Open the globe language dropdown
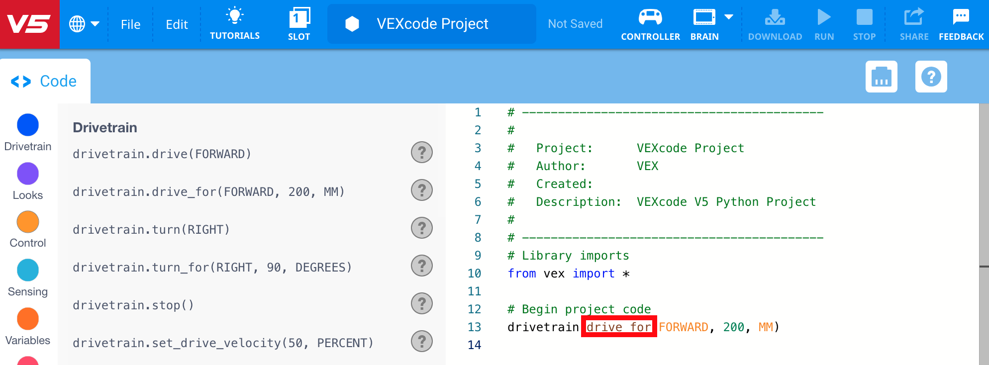The image size is (989, 365). (84, 24)
